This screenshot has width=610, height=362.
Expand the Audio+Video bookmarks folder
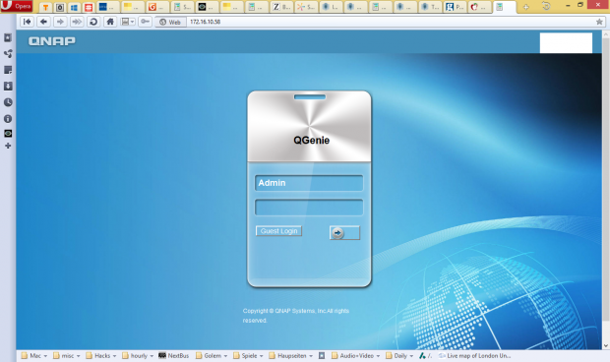tap(355, 356)
